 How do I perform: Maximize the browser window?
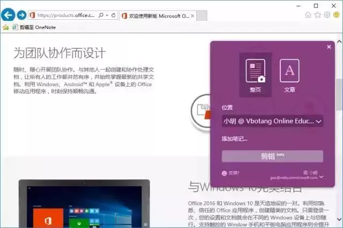(316, 6)
